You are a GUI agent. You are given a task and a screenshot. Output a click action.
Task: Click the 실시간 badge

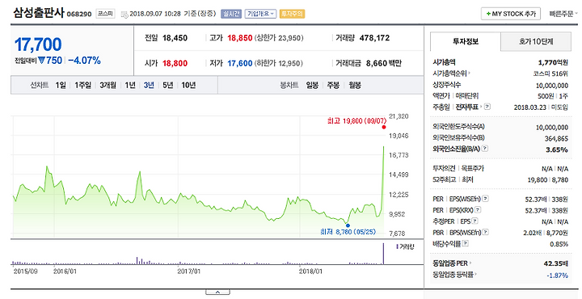pyautogui.click(x=231, y=14)
